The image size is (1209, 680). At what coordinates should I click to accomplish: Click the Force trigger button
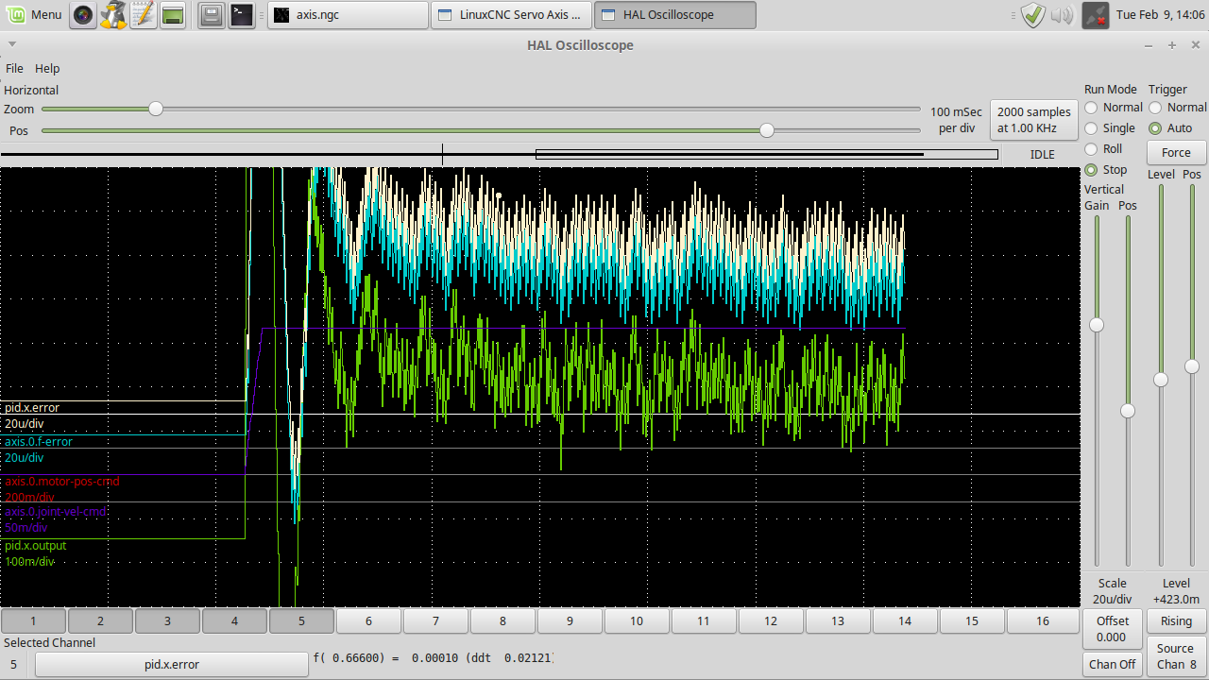[x=1176, y=152]
